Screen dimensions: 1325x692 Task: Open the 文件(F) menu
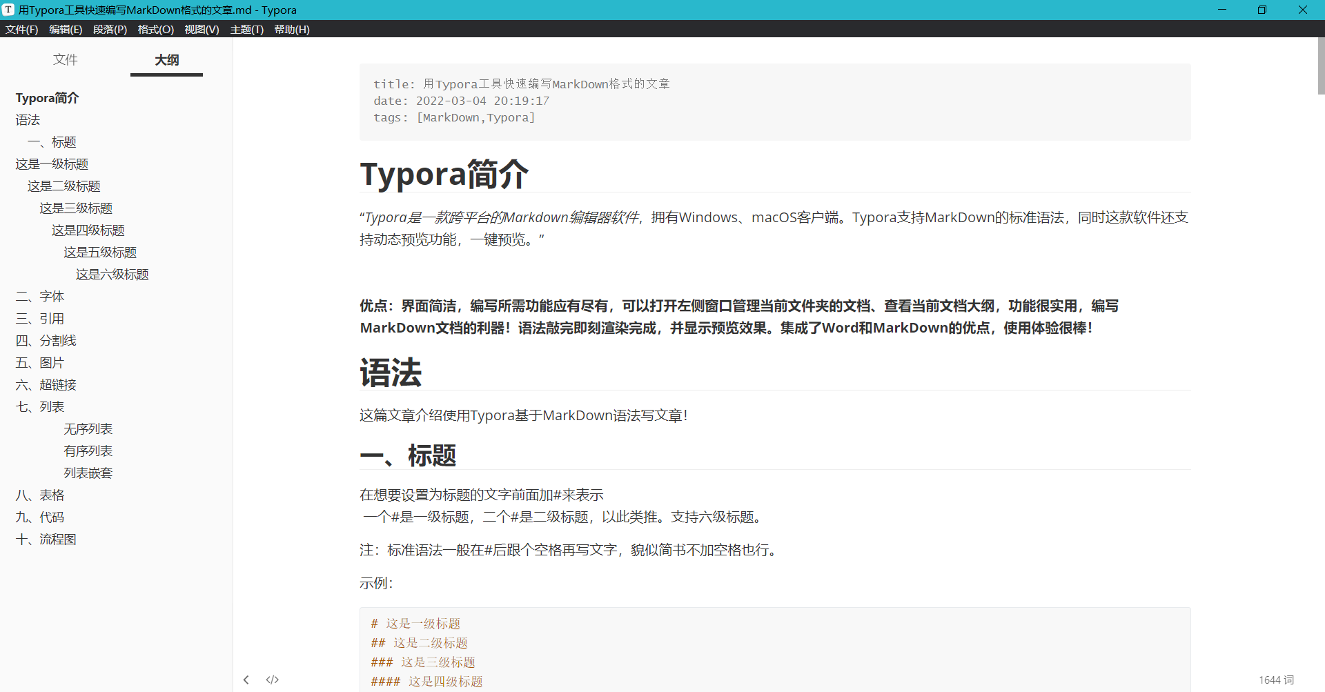pyautogui.click(x=22, y=29)
